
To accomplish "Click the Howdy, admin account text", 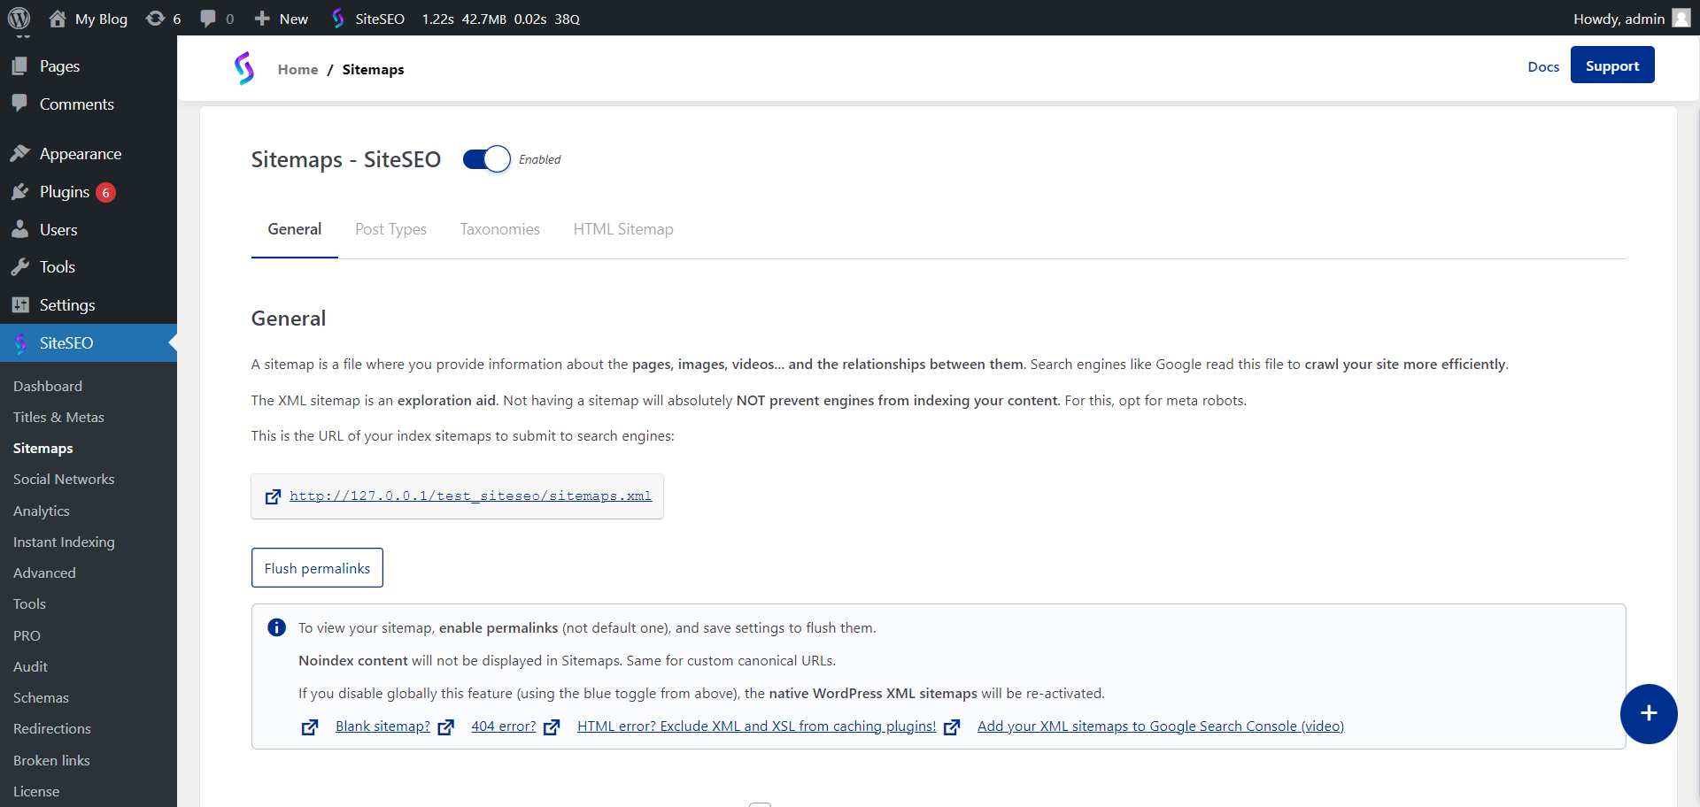I will [x=1619, y=19].
